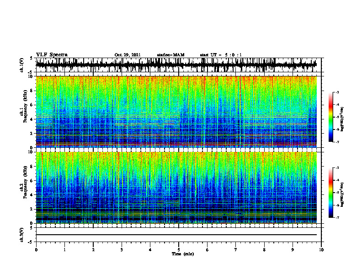This screenshot has height=280, width=362.
Task: Click the "-3" tick on ch.2 colorbar
Action: 337,168
